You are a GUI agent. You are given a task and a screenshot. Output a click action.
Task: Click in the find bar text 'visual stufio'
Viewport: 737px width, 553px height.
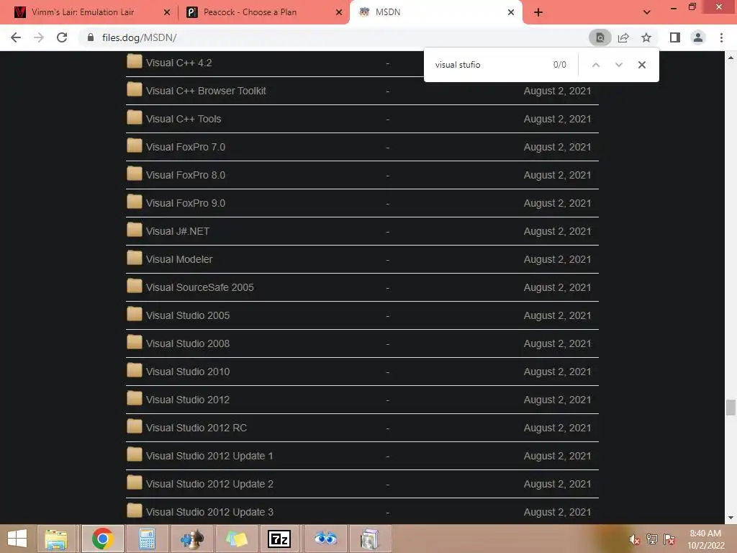click(458, 65)
